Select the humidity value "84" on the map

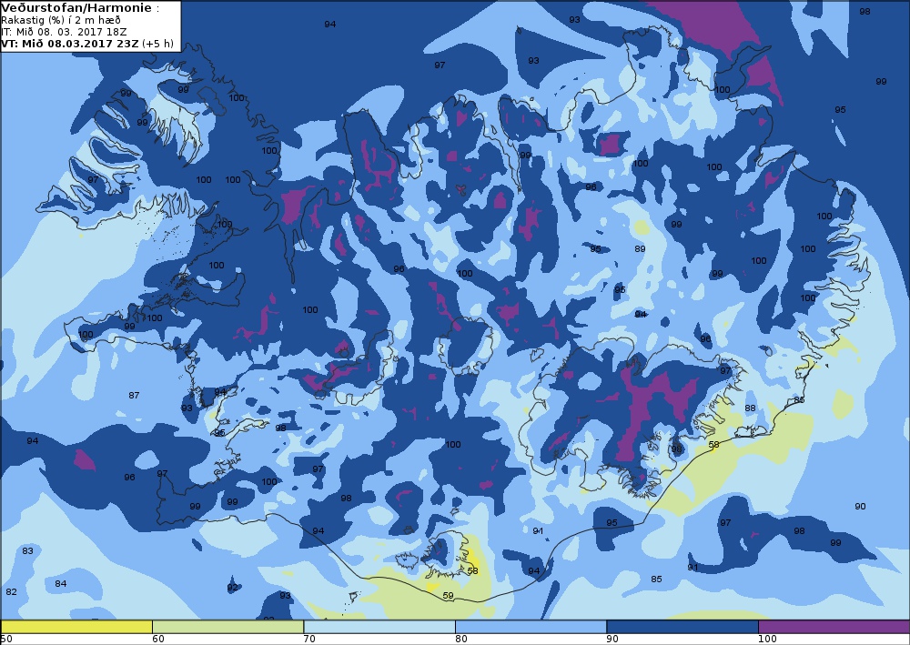(x=61, y=583)
